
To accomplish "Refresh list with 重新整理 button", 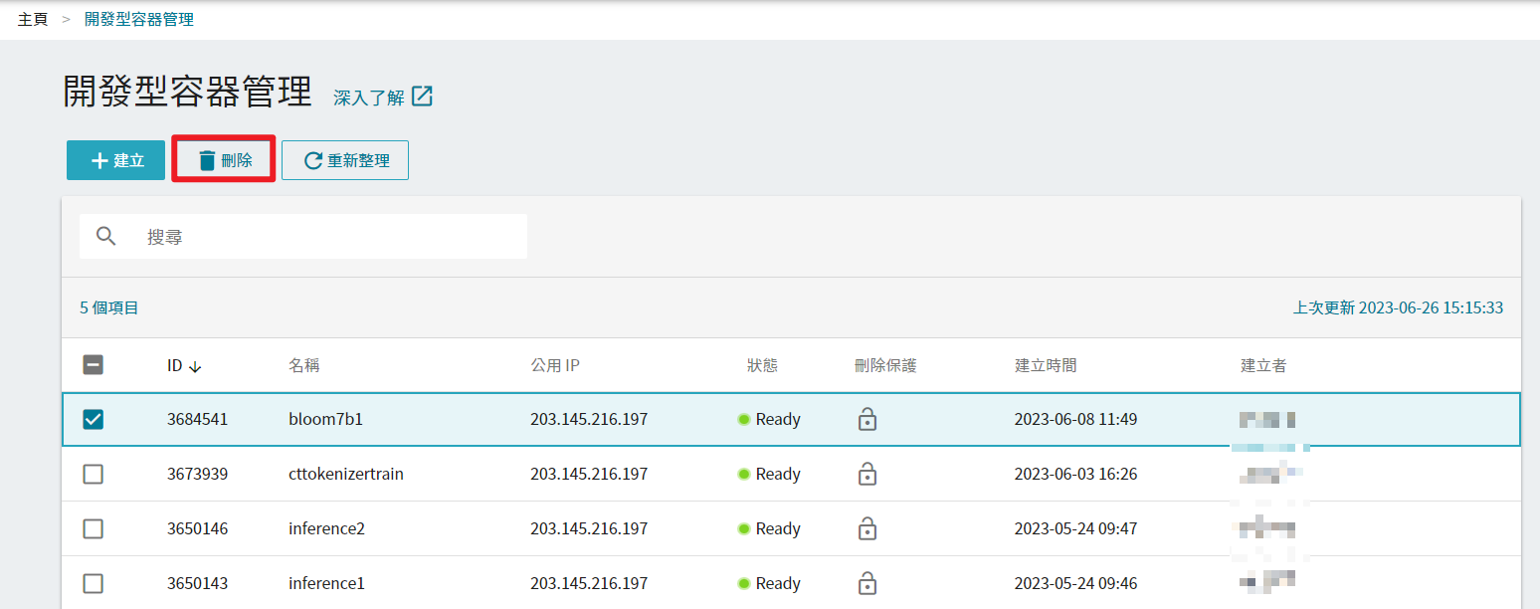I will tap(345, 160).
